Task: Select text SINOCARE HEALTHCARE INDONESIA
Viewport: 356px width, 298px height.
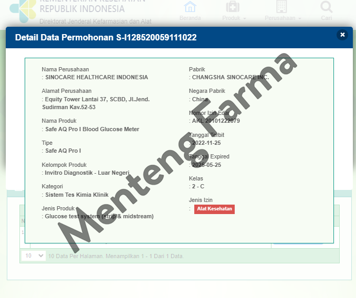Action: [97, 77]
